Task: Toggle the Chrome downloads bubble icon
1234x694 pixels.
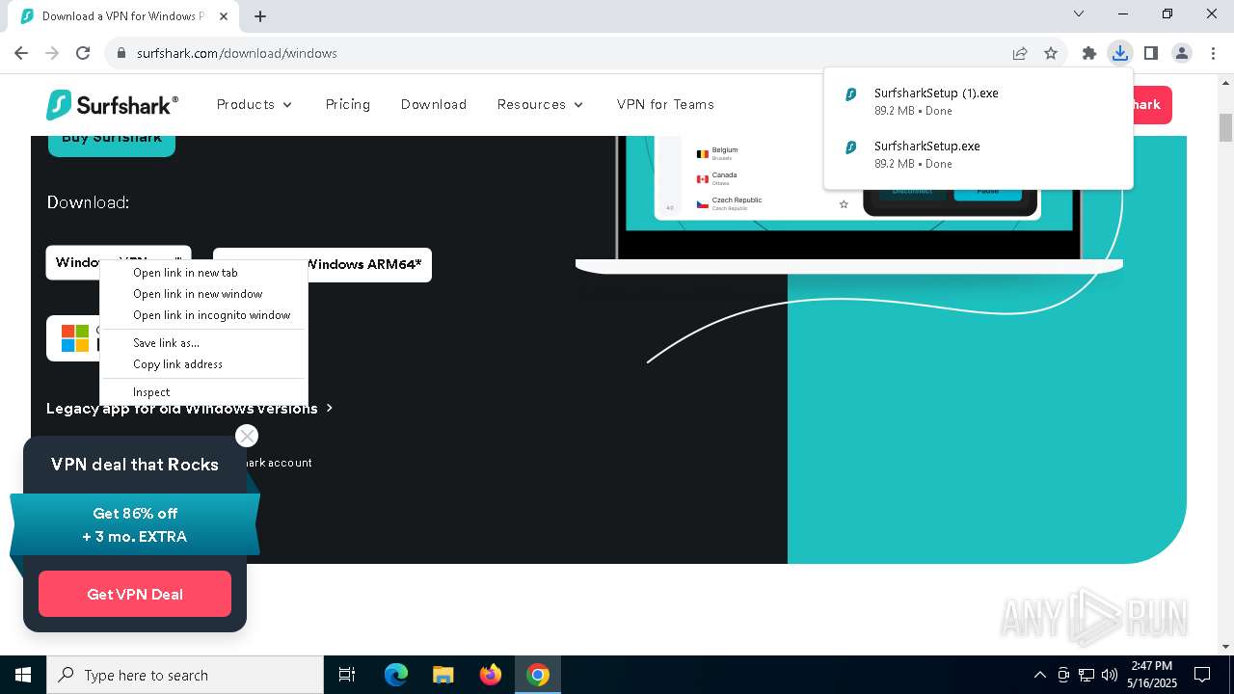Action: click(1119, 53)
